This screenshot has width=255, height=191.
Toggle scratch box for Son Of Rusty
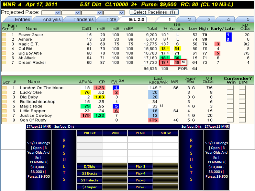[x=4, y=120]
